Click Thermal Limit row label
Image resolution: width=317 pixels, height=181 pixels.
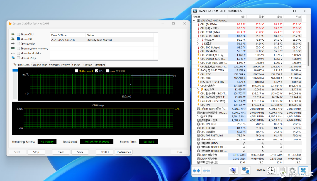click(208, 139)
